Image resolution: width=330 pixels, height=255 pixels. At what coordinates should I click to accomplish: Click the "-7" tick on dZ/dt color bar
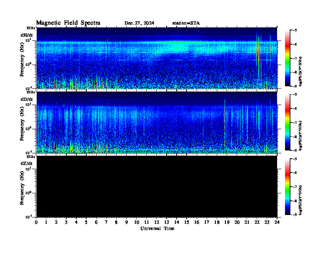pos(295,187)
